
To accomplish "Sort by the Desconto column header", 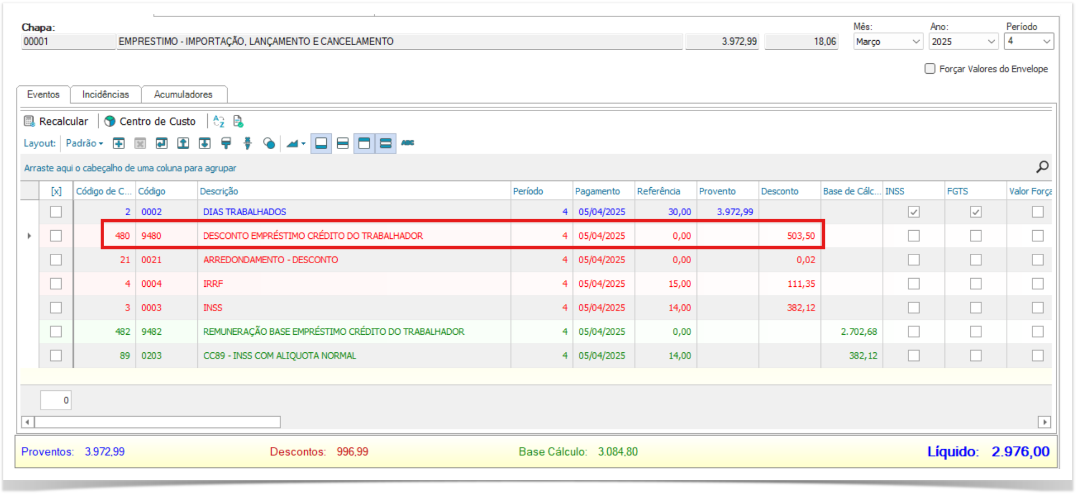I will [x=790, y=191].
